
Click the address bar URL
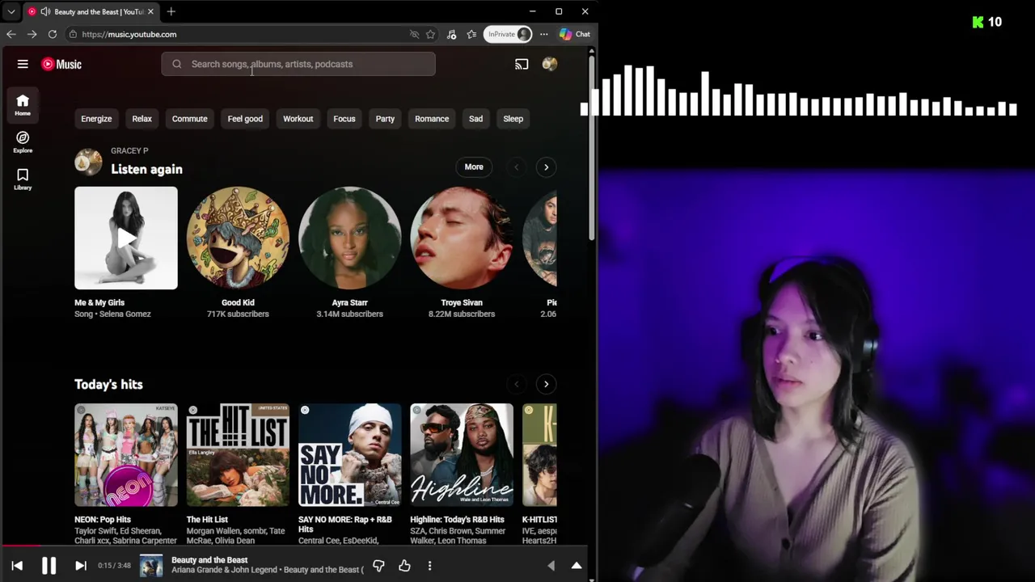pyautogui.click(x=129, y=34)
